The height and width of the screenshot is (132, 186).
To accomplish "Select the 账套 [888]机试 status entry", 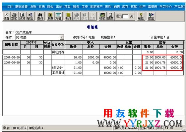I will pos(15,128).
